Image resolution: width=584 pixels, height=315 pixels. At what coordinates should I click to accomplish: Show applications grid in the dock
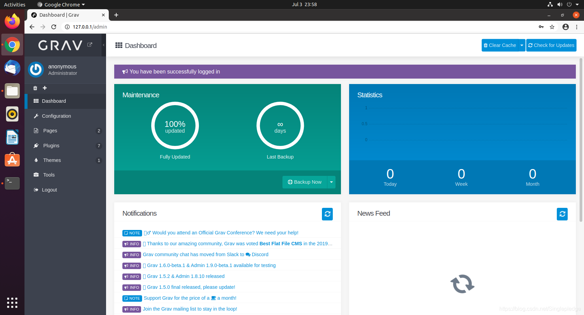click(x=12, y=303)
